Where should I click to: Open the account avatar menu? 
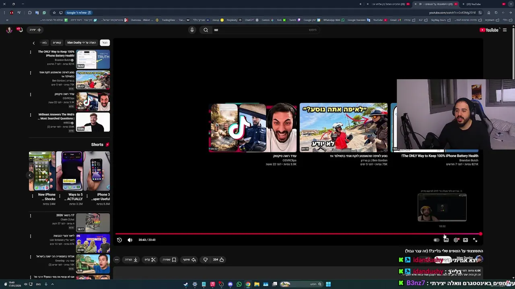click(9, 30)
